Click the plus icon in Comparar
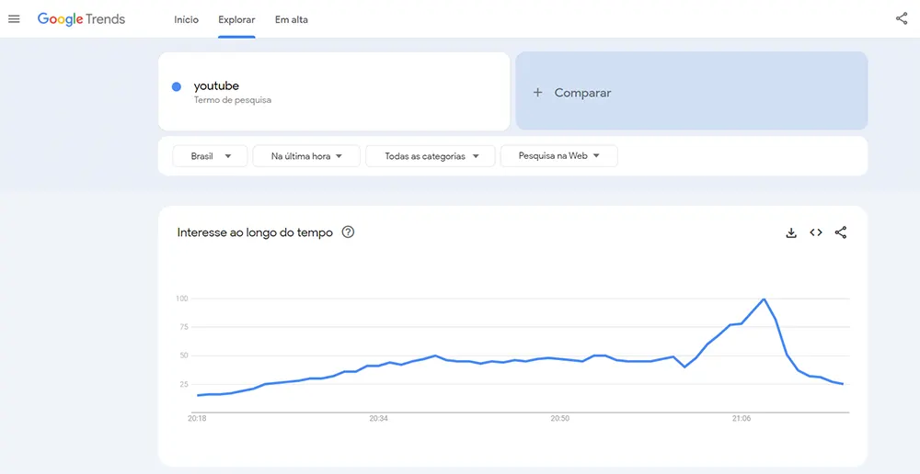The image size is (920, 474). point(538,93)
